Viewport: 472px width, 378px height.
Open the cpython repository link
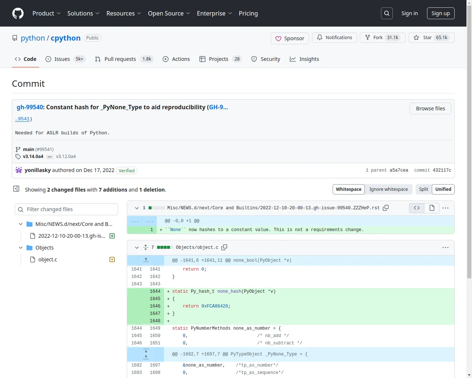pyautogui.click(x=66, y=38)
